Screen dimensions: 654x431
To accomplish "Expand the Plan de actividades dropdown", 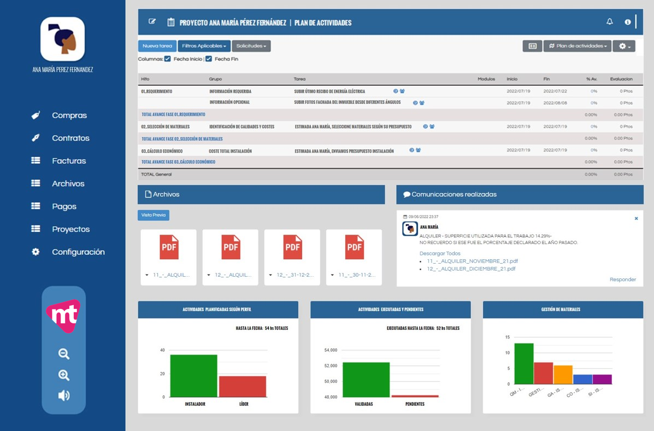I will 578,46.
